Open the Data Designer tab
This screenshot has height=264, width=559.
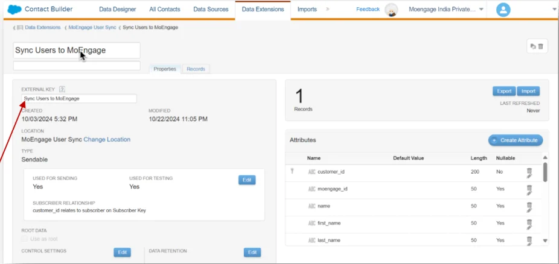[118, 9]
